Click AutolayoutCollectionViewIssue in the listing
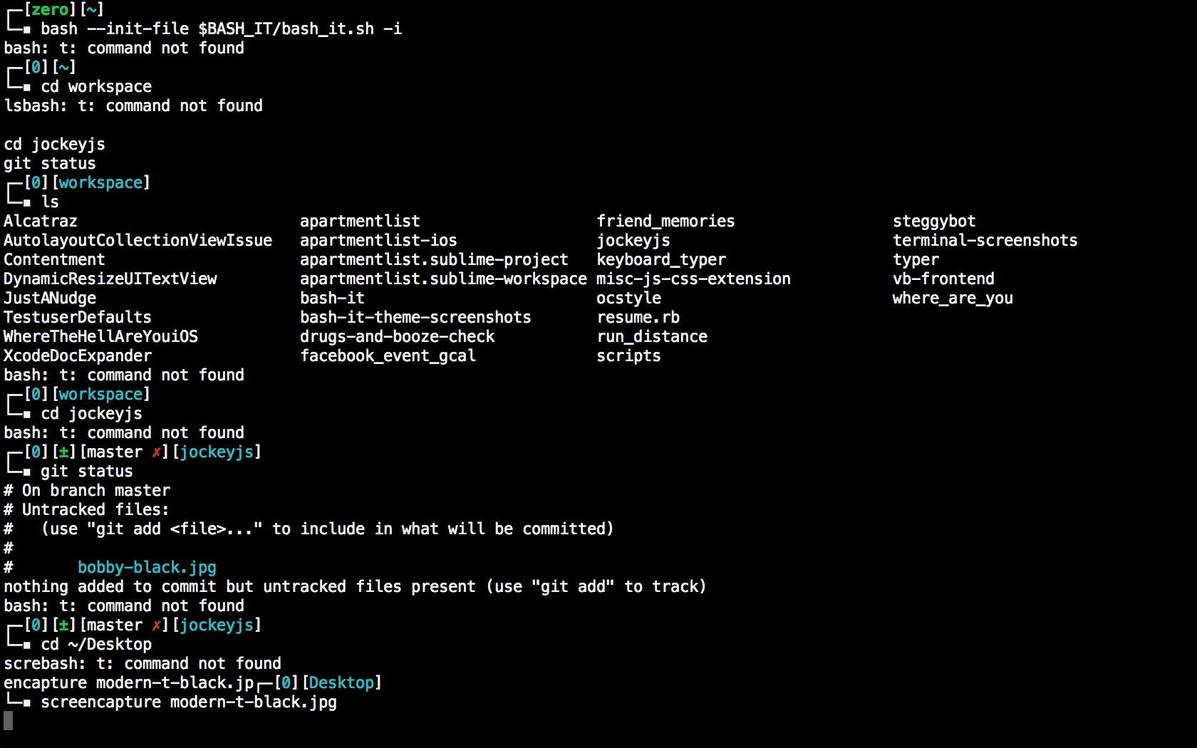1197x748 pixels. pos(138,241)
